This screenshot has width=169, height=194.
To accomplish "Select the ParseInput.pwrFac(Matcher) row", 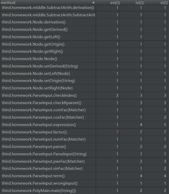I will click(x=84, y=161).
